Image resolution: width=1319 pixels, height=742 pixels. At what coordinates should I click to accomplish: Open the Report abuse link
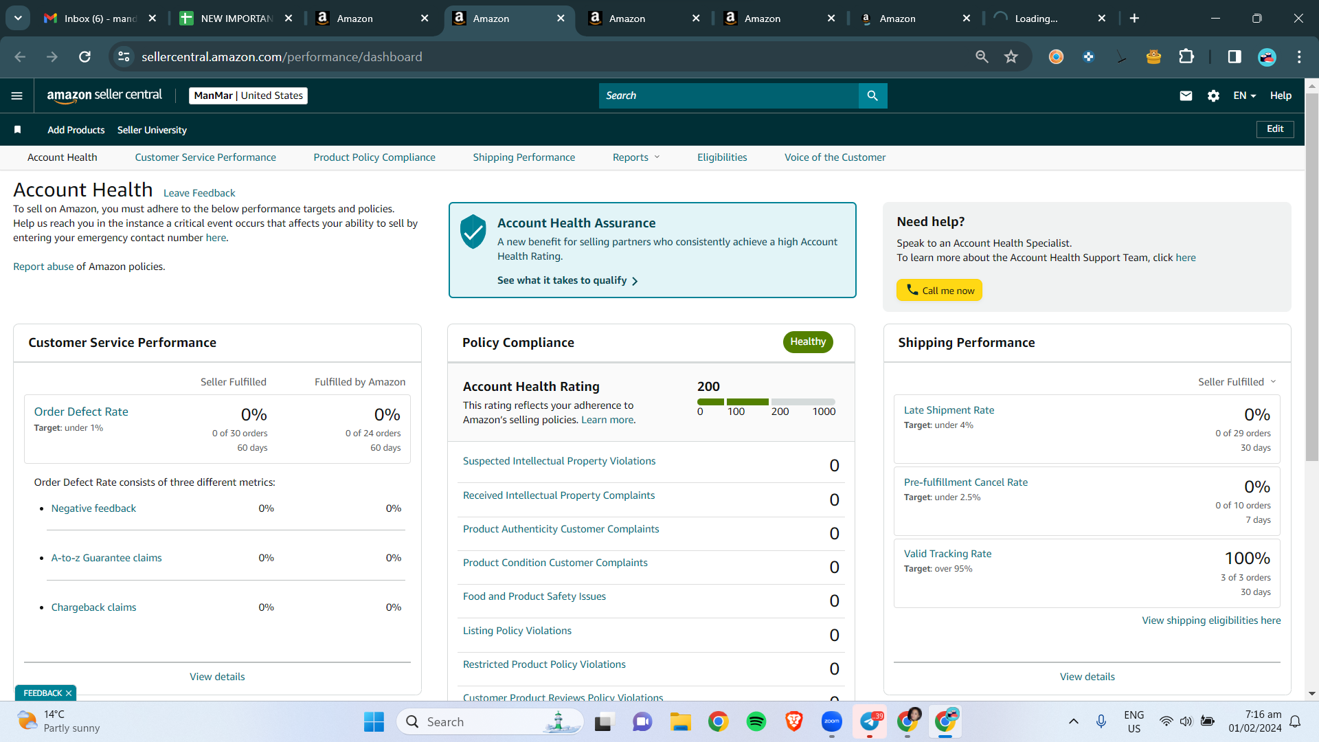click(x=43, y=267)
